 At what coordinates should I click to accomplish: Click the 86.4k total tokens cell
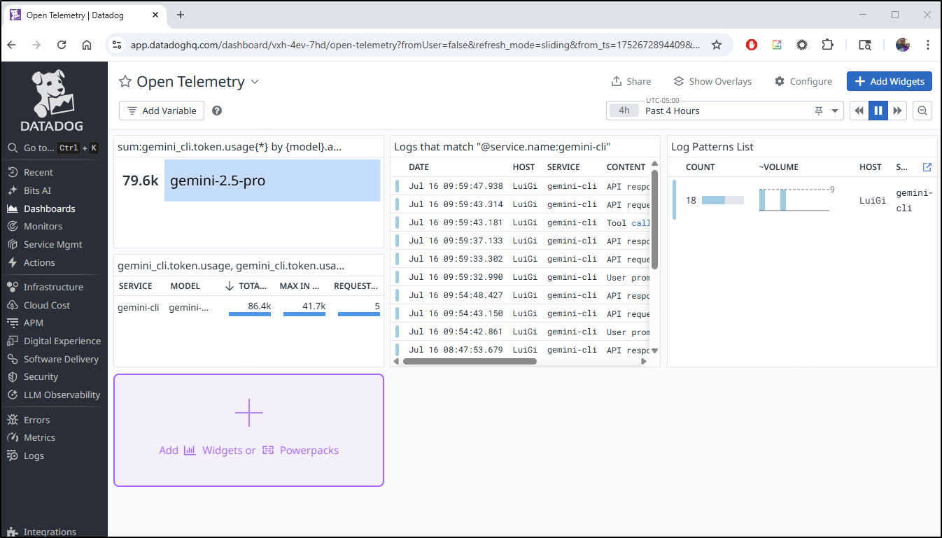point(250,307)
